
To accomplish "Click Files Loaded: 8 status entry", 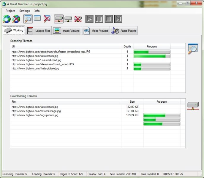I will pos(150,174).
